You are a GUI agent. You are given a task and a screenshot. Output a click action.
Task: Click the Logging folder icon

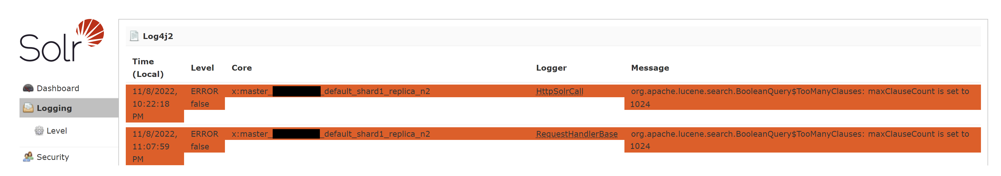point(28,107)
